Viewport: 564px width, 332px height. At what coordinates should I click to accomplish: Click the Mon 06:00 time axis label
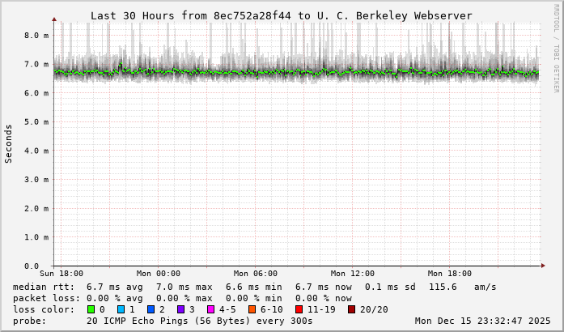(x=255, y=274)
